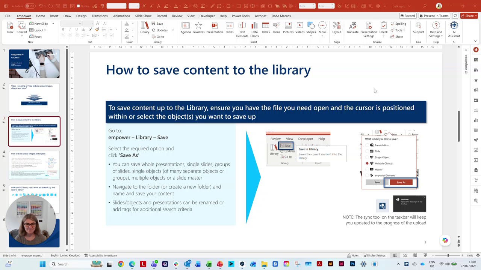Toggle underline text formatting
This screenshot has width=481, height=270.
pyautogui.click(x=77, y=30)
